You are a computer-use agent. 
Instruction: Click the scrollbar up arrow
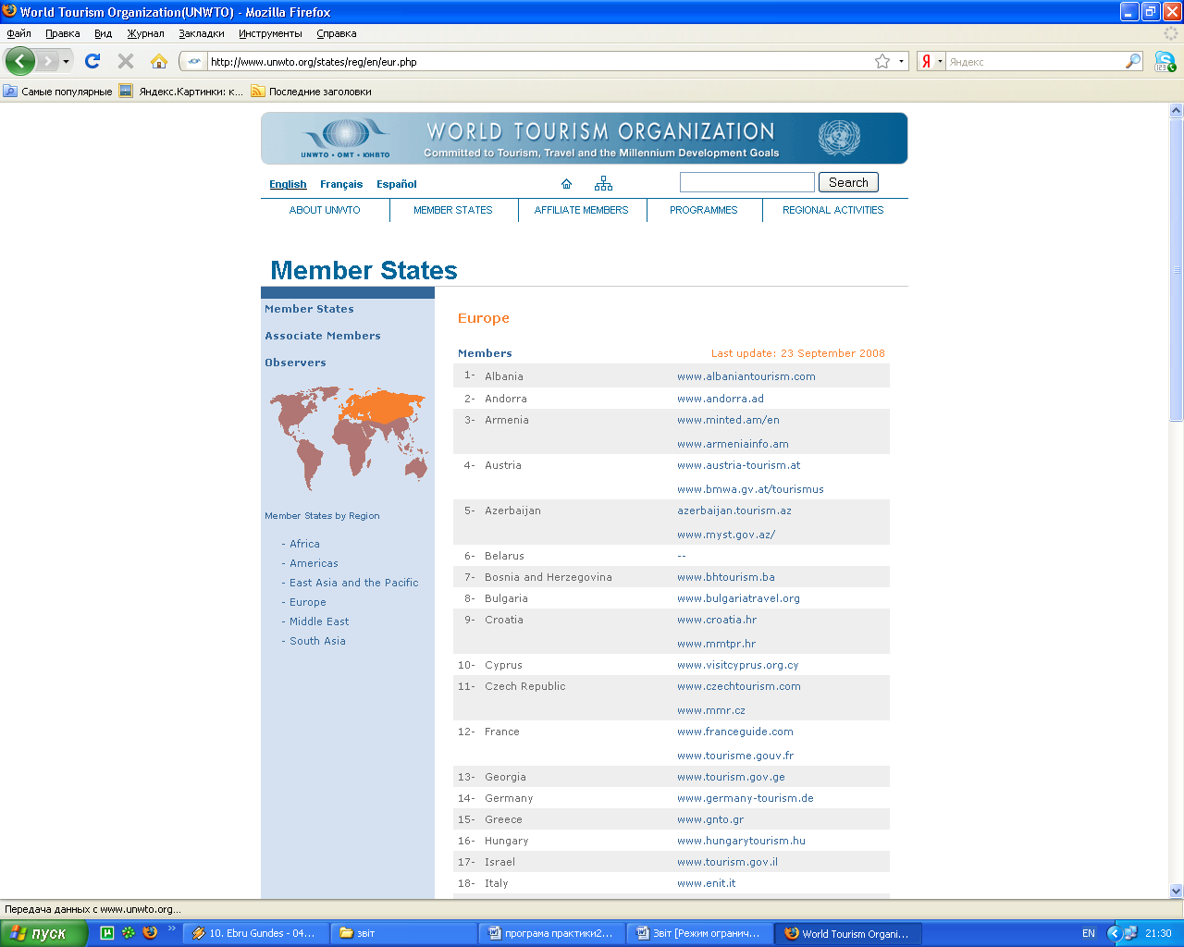(1176, 110)
